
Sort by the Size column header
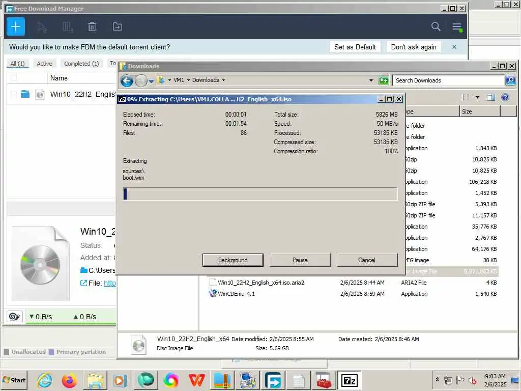coord(479,111)
